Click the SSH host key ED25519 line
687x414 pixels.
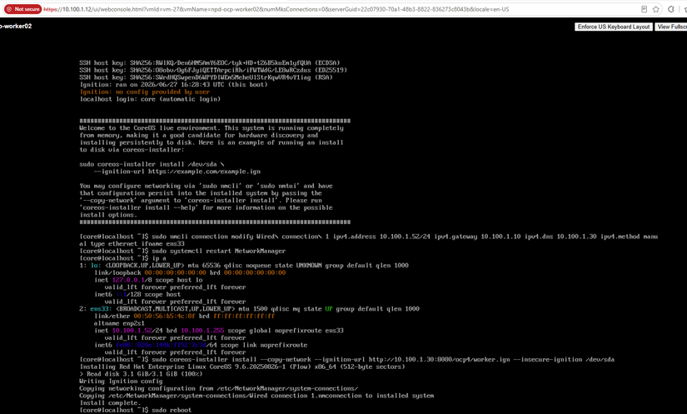tap(213, 70)
